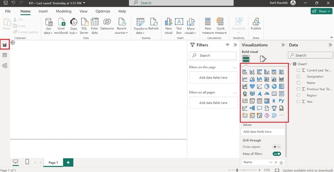This screenshot has width=334, height=172.
Task: Click Quick measure in Calculations
Action: (220, 26)
